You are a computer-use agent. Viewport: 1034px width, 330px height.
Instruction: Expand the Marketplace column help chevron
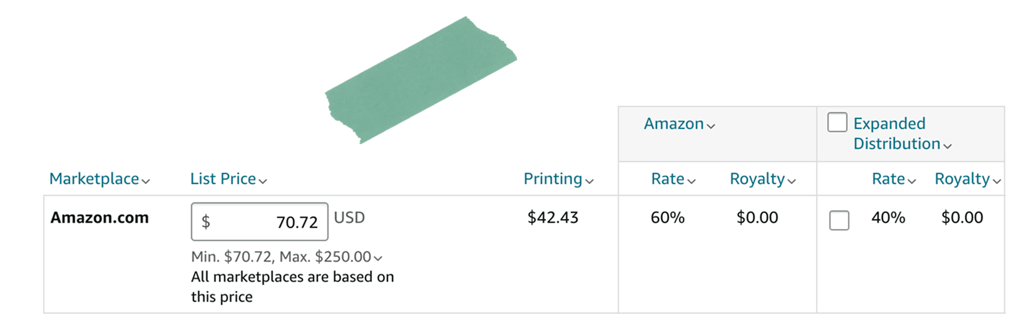(x=146, y=182)
